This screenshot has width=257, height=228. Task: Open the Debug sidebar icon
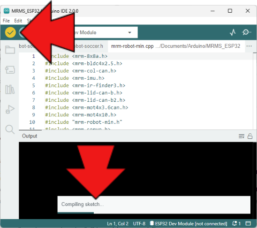pos(10,109)
